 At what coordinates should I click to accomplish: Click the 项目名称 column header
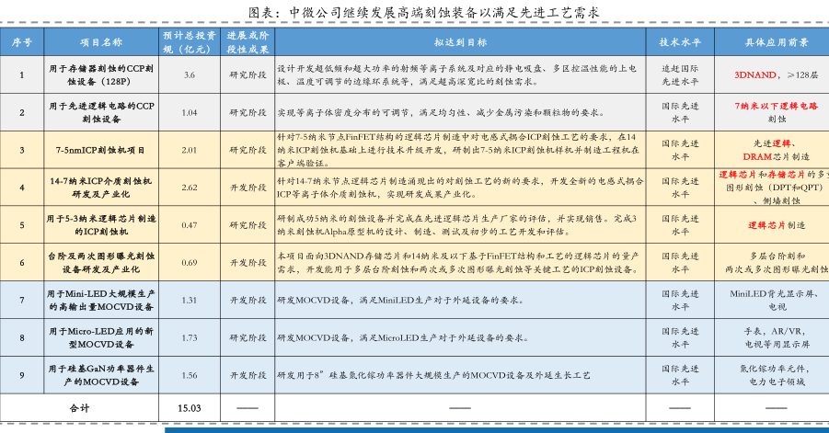coord(101,42)
